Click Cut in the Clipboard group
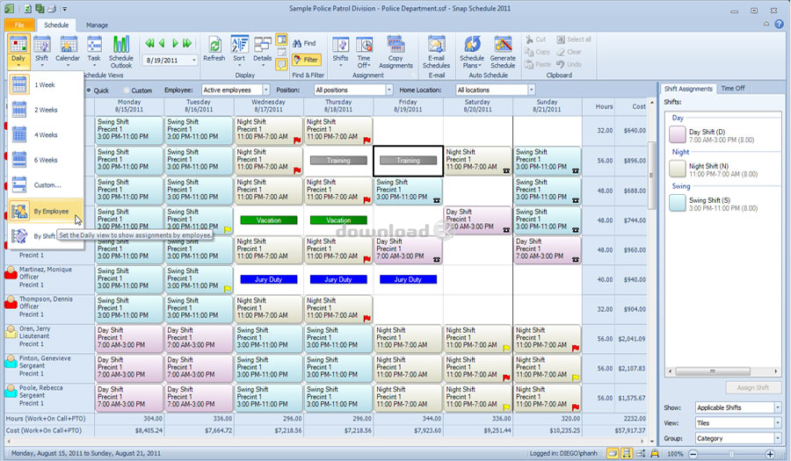 click(x=535, y=40)
